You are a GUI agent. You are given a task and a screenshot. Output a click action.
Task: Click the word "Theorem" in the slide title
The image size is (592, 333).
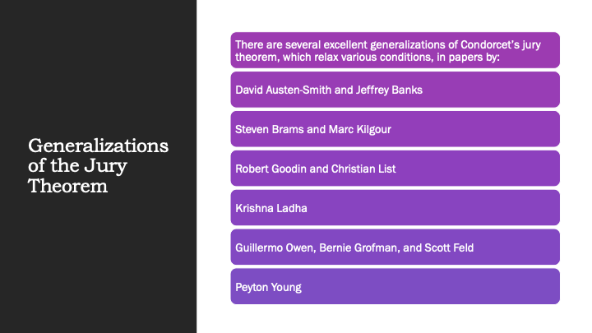[67, 186]
